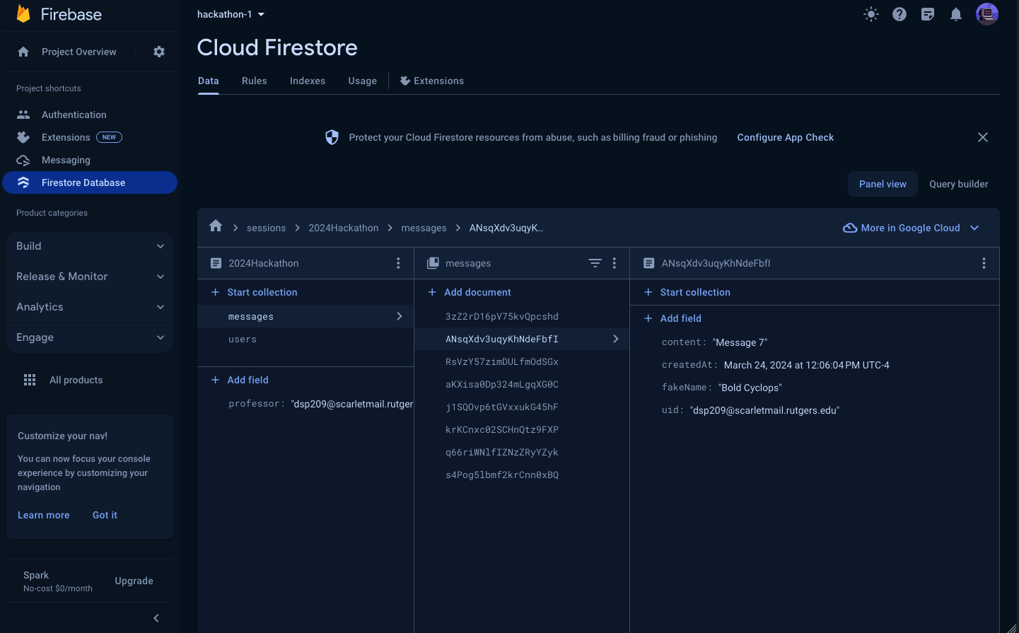Switch to the Rules tab
1019x633 pixels.
pos(255,81)
